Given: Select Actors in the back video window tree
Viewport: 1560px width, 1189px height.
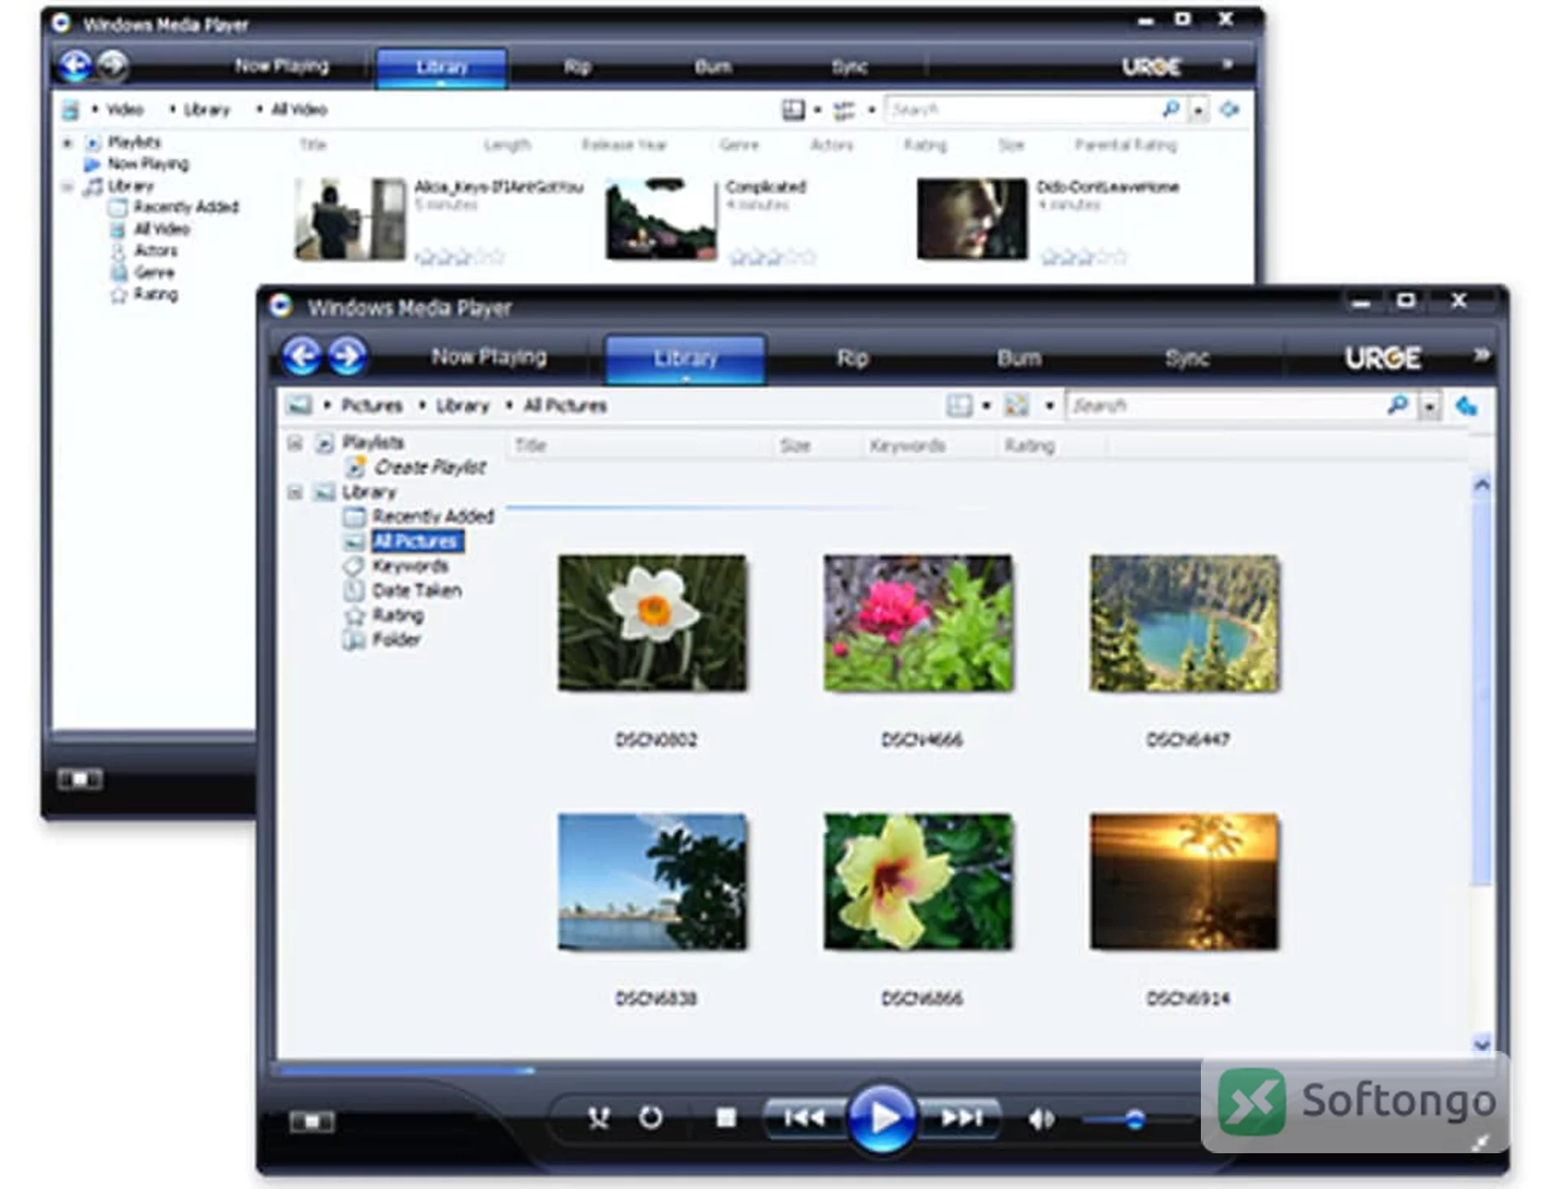Looking at the screenshot, I should pos(155,250).
